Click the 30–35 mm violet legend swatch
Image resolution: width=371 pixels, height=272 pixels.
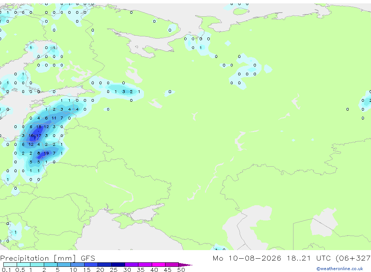click(x=132, y=265)
